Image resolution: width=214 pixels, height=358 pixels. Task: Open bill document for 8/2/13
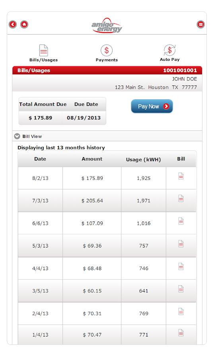click(x=181, y=176)
